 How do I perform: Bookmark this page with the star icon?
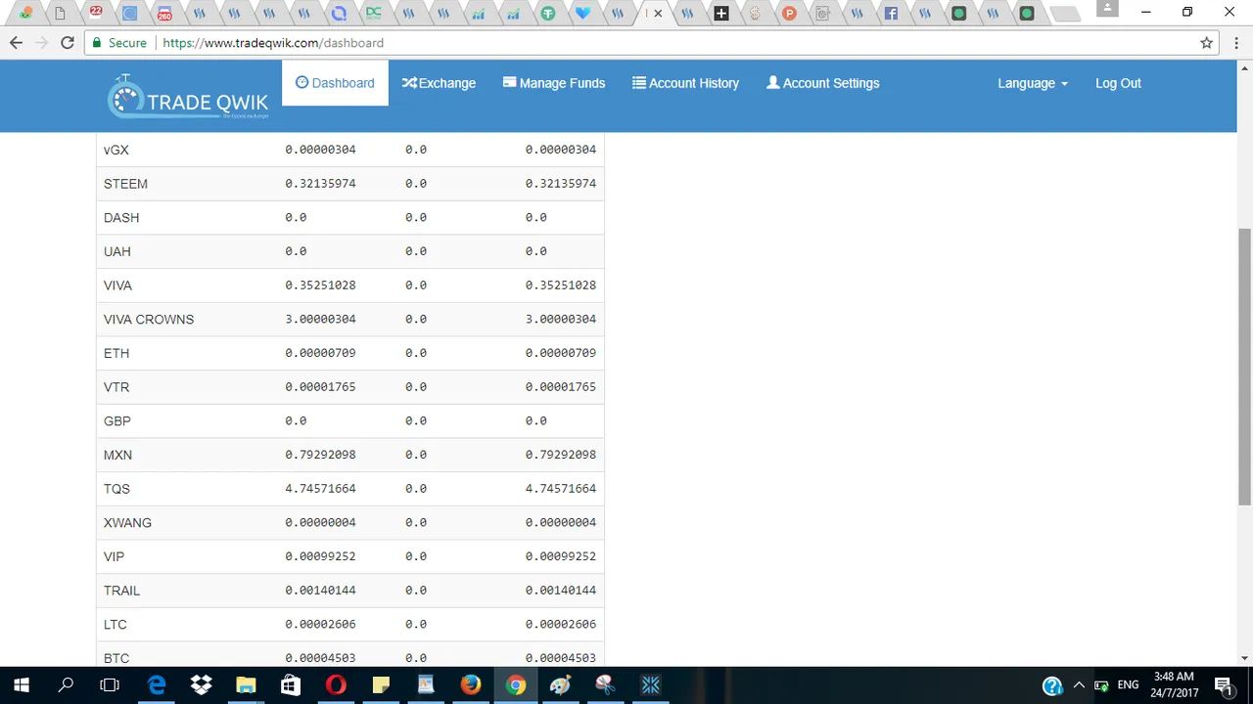pos(1206,43)
